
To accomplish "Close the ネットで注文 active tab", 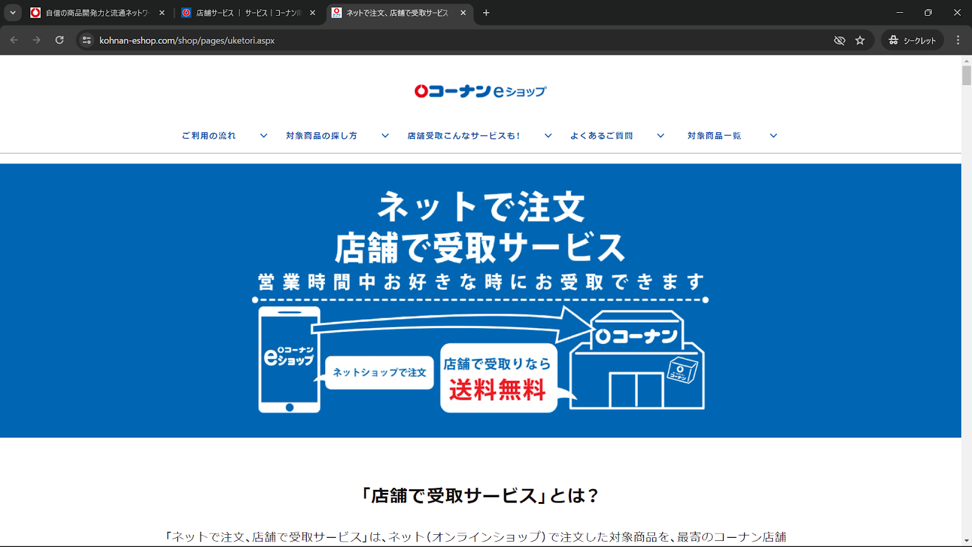I will tap(463, 13).
